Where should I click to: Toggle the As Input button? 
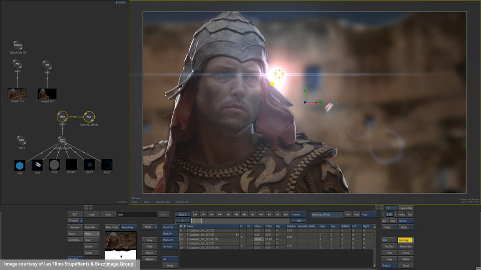[x=170, y=246]
